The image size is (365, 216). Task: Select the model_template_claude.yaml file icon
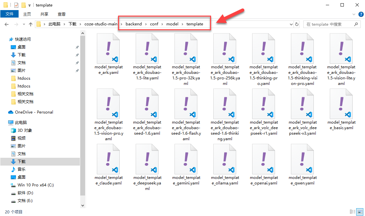tap(109, 159)
